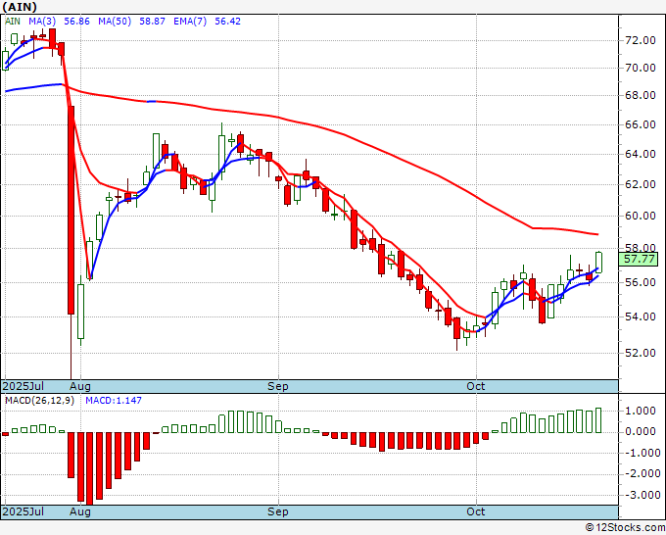The image size is (666, 535).
Task: Click the 52.00 price axis label
Action: pyautogui.click(x=641, y=353)
